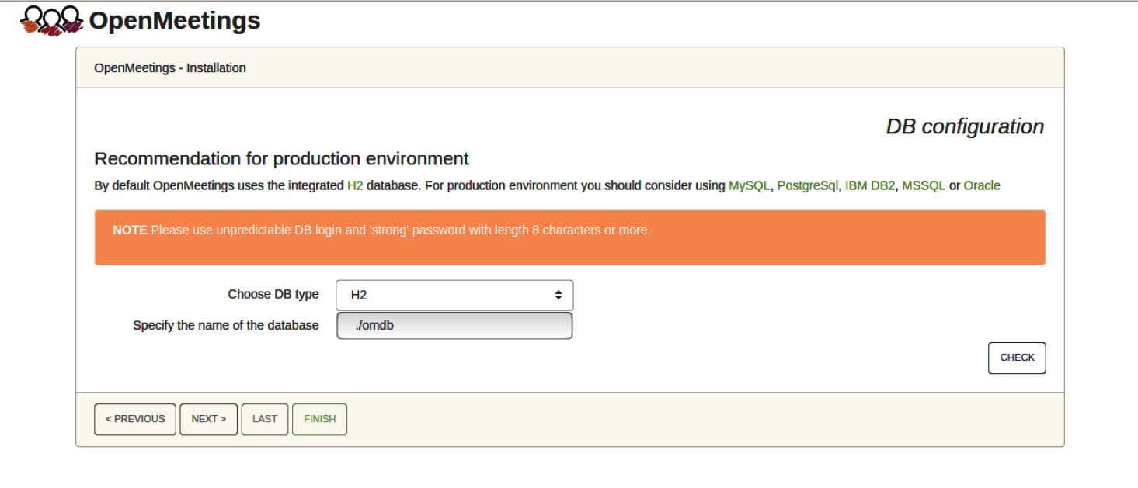Image resolution: width=1138 pixels, height=488 pixels.
Task: Jump to the LAST step button
Action: [265, 419]
